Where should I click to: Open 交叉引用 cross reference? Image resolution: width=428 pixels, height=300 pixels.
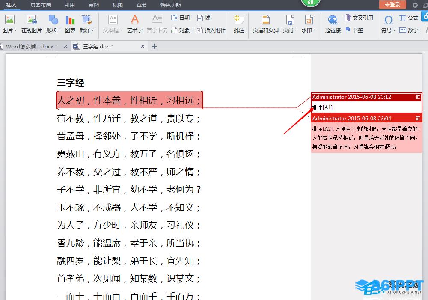pos(359,18)
